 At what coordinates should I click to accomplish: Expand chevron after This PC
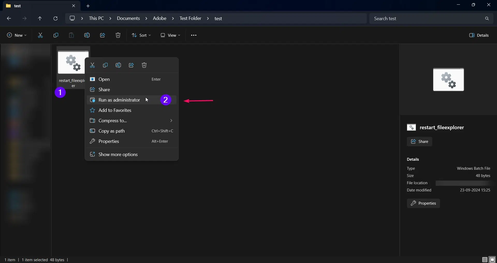click(110, 18)
